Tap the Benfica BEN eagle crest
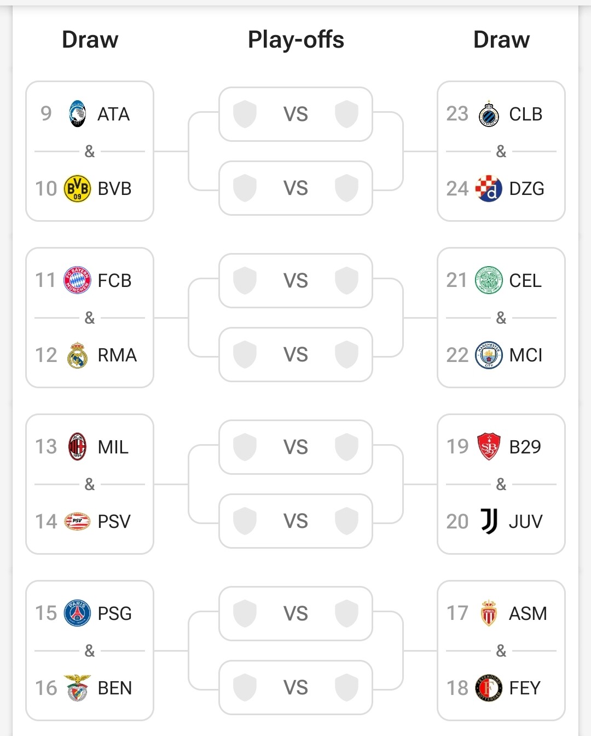 click(x=78, y=688)
